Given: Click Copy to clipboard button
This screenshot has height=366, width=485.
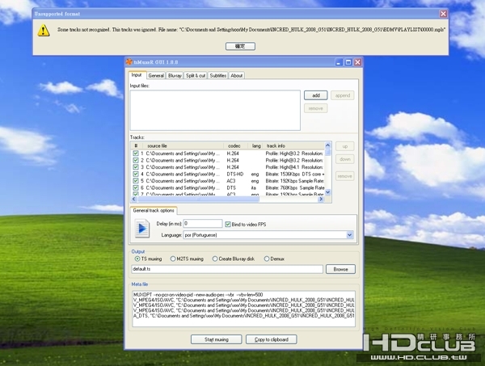Looking at the screenshot, I should [272, 339].
